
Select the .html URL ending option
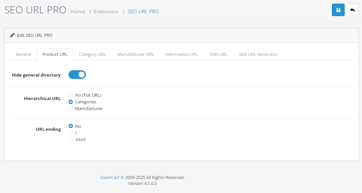(71, 139)
